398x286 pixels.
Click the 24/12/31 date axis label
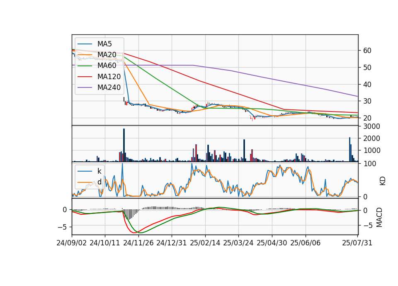(x=172, y=243)
